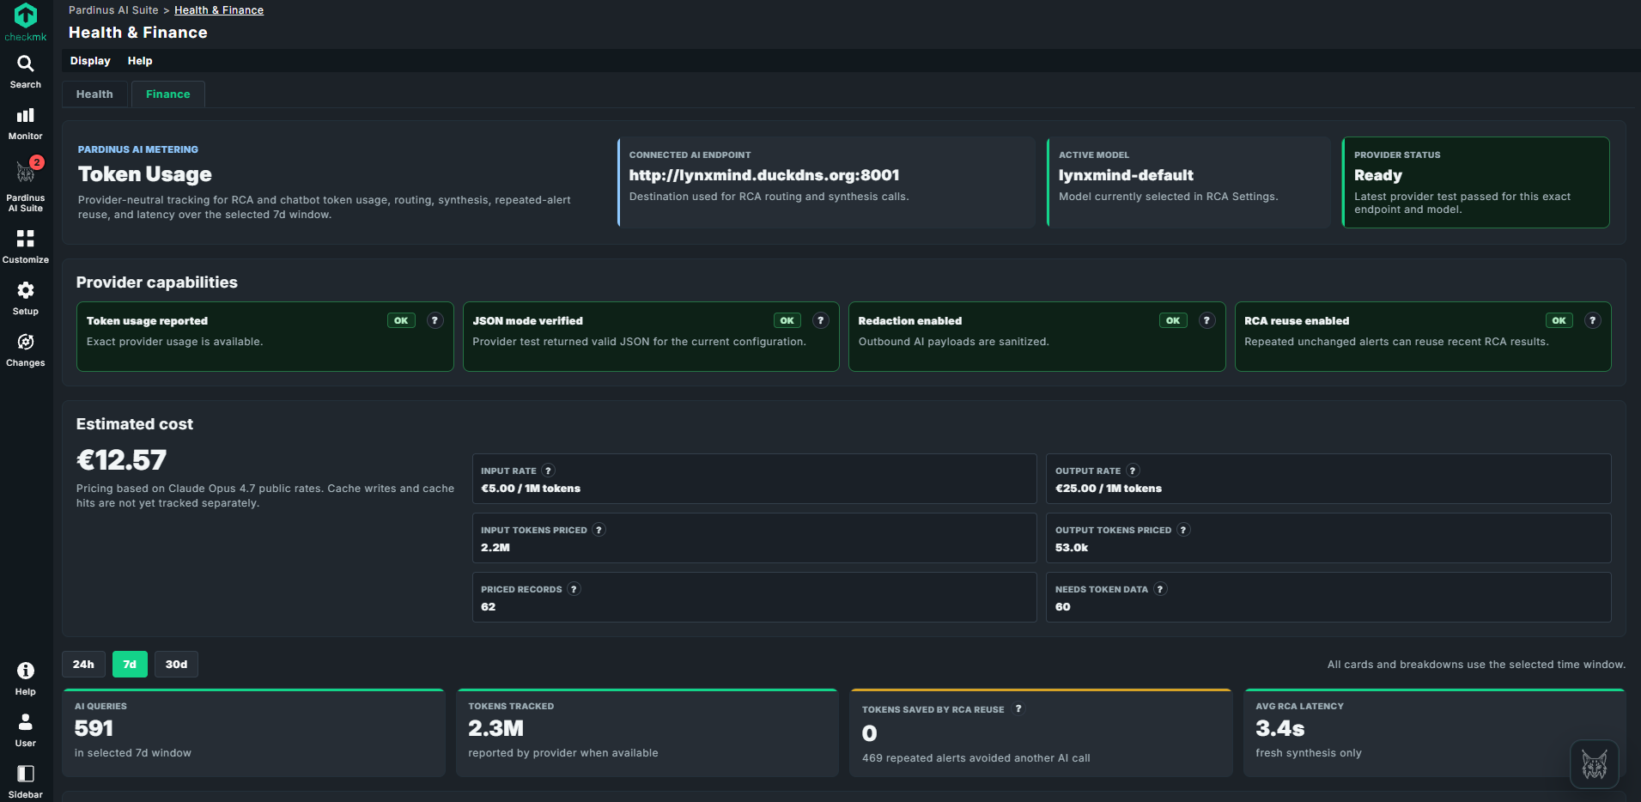Click the Pardinus AI Suite breadcrumb
Image resolution: width=1641 pixels, height=802 pixels.
tap(113, 10)
